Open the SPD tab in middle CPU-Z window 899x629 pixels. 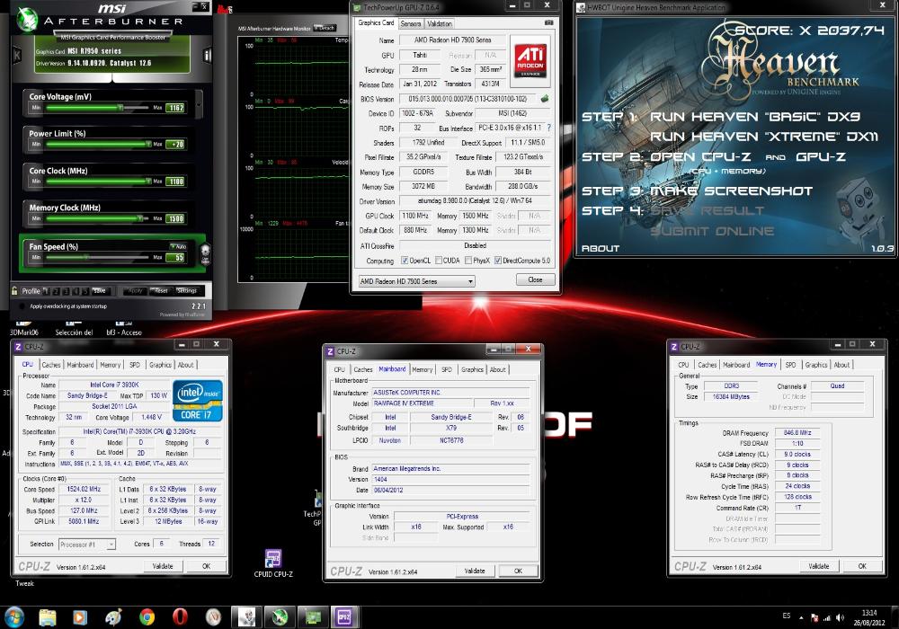(x=447, y=369)
